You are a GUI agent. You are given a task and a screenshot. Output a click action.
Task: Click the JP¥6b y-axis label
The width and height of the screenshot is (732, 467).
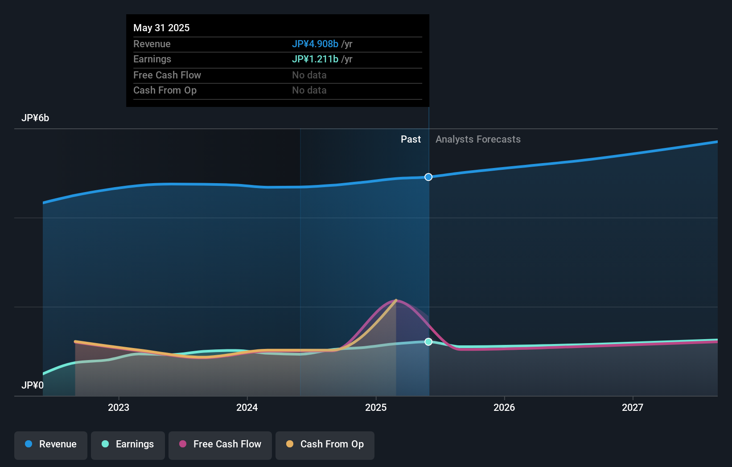[x=35, y=118]
